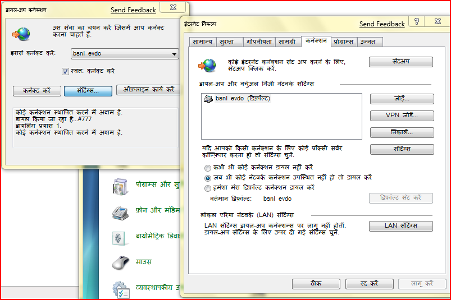The height and width of the screenshot is (300, 451).
Task: Select bsnl evdo (डिफ़ॉल्ट) list entry
Action: coord(243,99)
